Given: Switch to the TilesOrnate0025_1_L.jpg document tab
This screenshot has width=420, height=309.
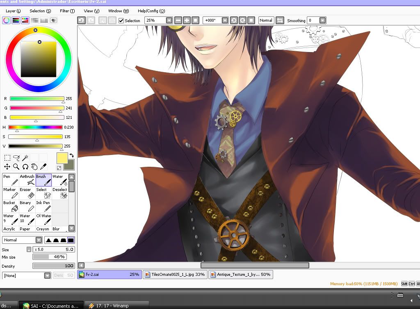Looking at the screenshot, I should 175,275.
